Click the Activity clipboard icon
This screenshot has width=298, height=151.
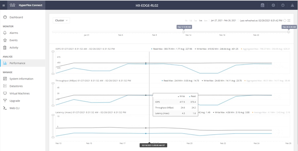point(5,47)
